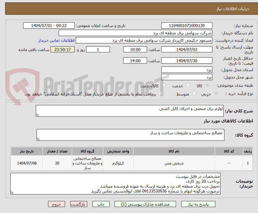The width and height of the screenshot is (258, 213).
Task: Click the خروج exit button
Action: click(x=57, y=204)
